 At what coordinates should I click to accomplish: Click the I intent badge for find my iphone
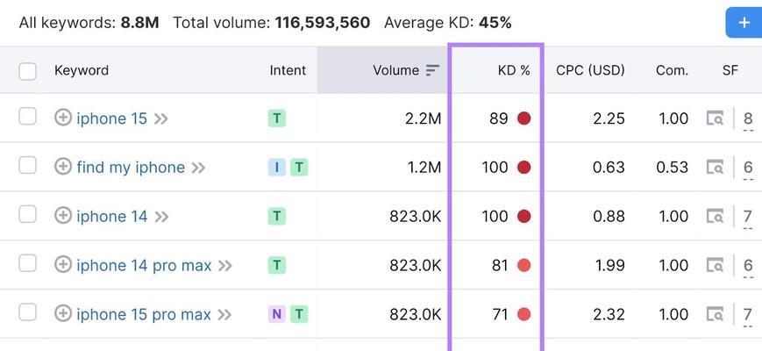coord(276,168)
